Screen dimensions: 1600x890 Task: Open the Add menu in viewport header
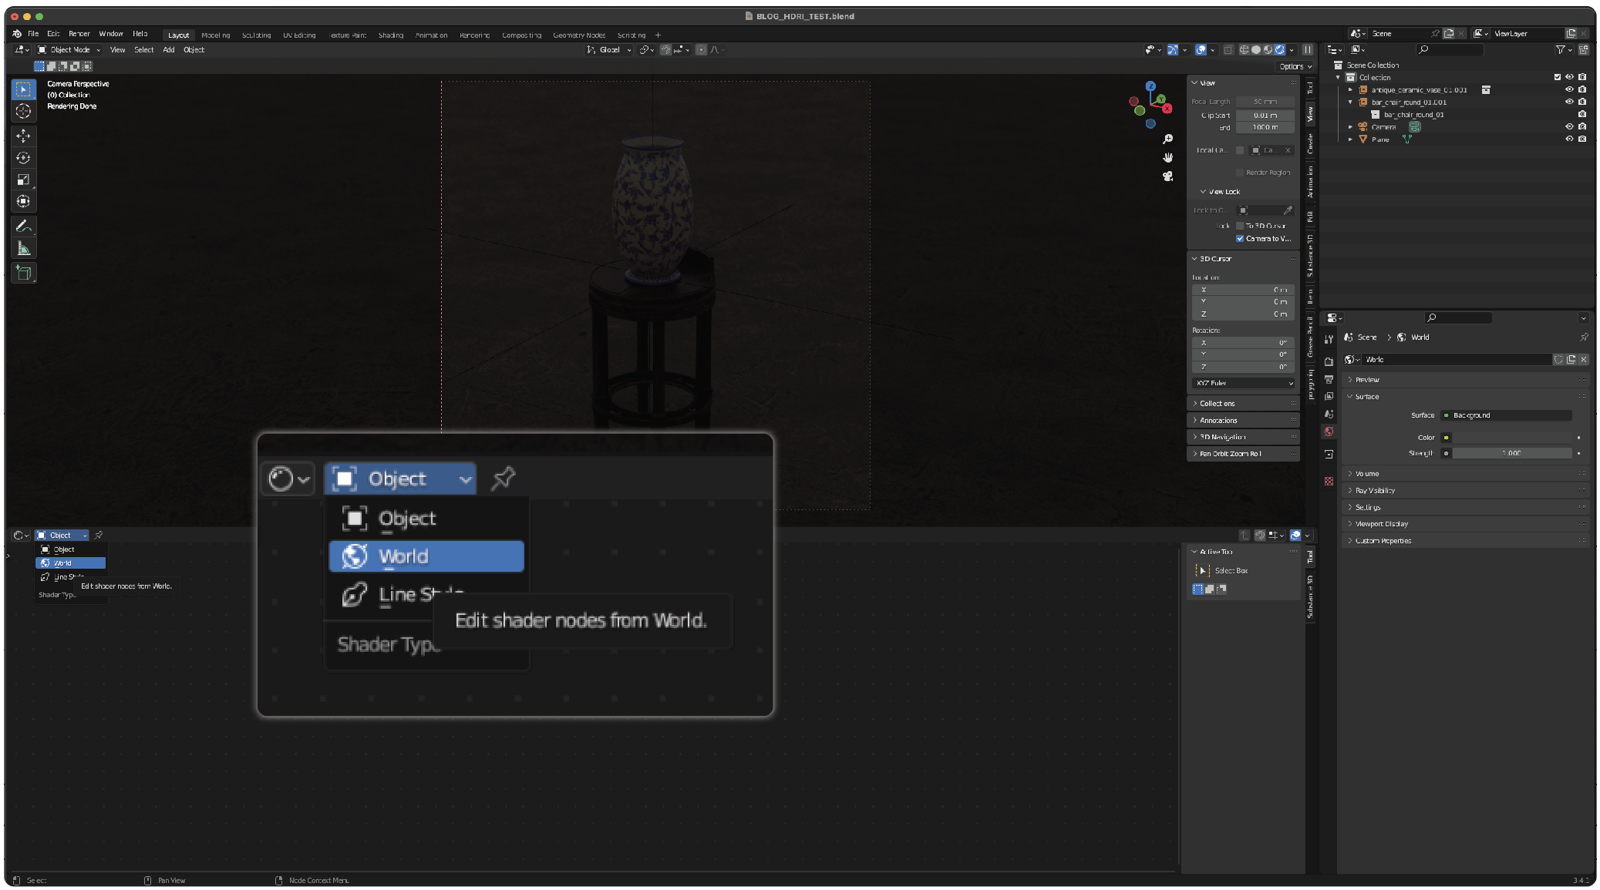pos(169,50)
